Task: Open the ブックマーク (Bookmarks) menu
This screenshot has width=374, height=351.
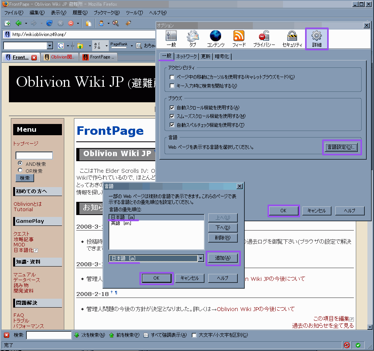Action: 106,13
